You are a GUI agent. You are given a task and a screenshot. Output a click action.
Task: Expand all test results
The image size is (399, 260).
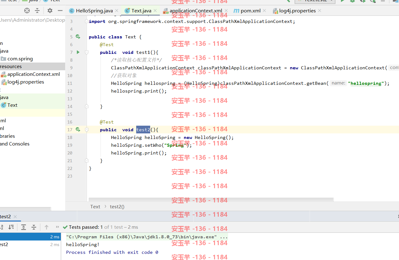pos(24,227)
